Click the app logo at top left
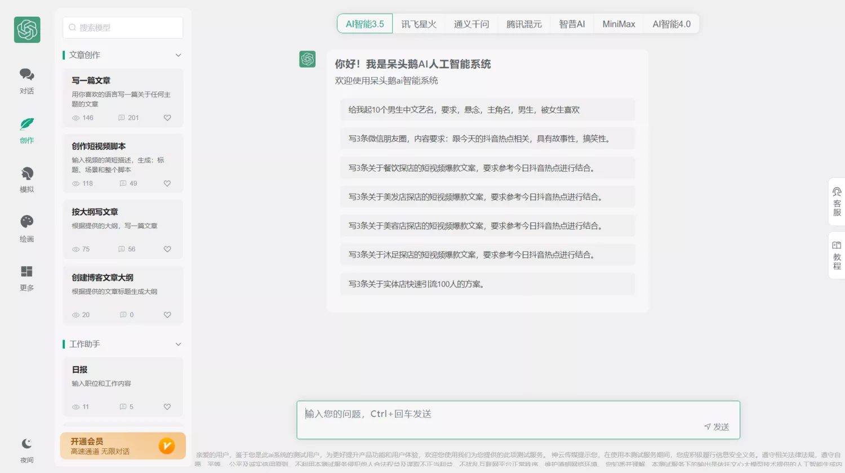 pos(27,30)
